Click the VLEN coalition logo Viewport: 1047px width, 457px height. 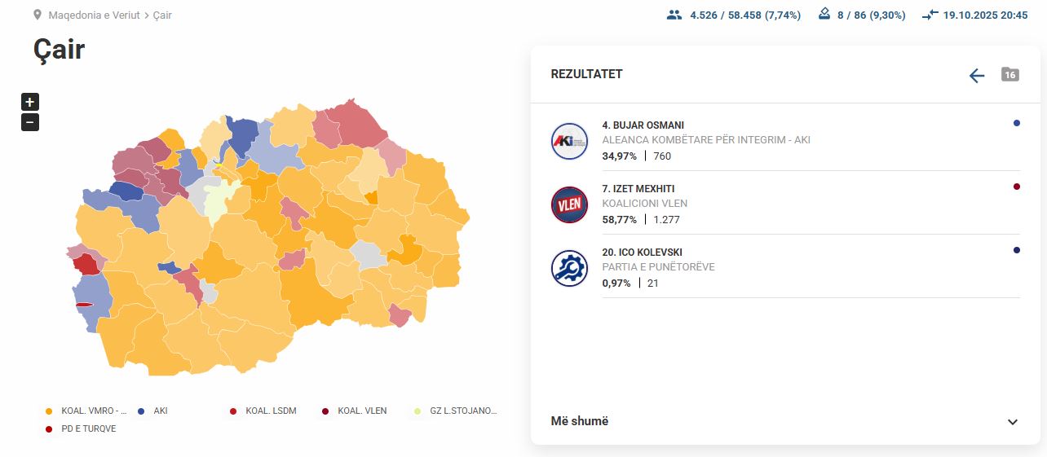569,204
